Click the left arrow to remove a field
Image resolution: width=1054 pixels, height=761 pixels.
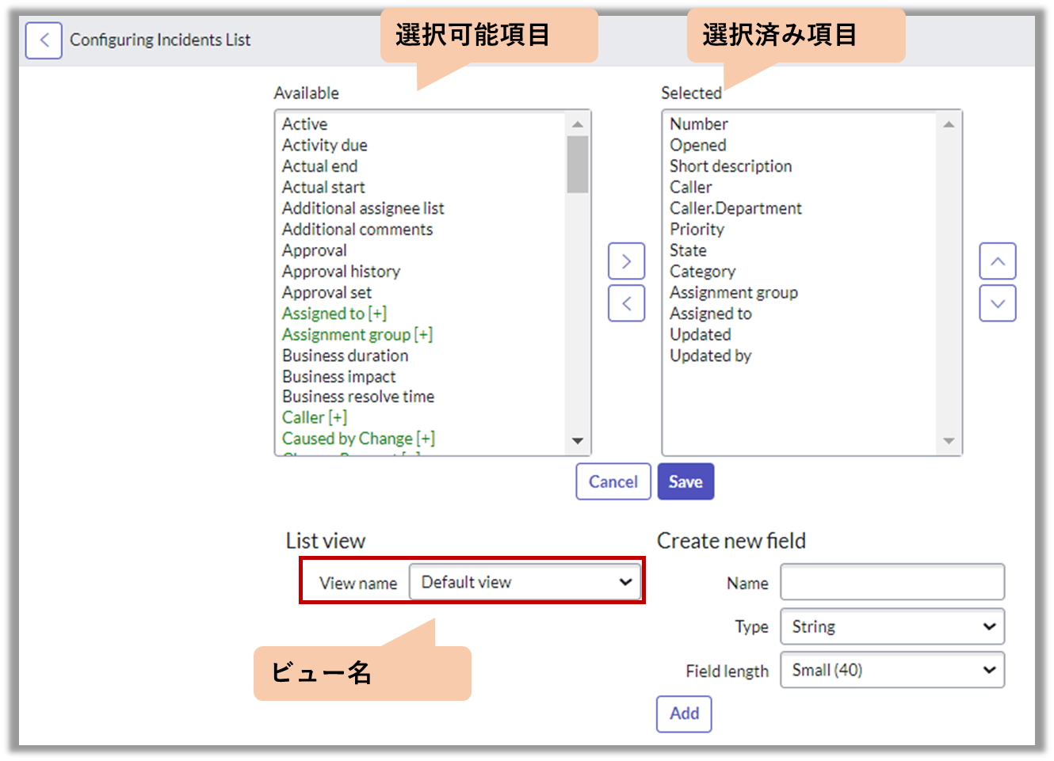(626, 303)
